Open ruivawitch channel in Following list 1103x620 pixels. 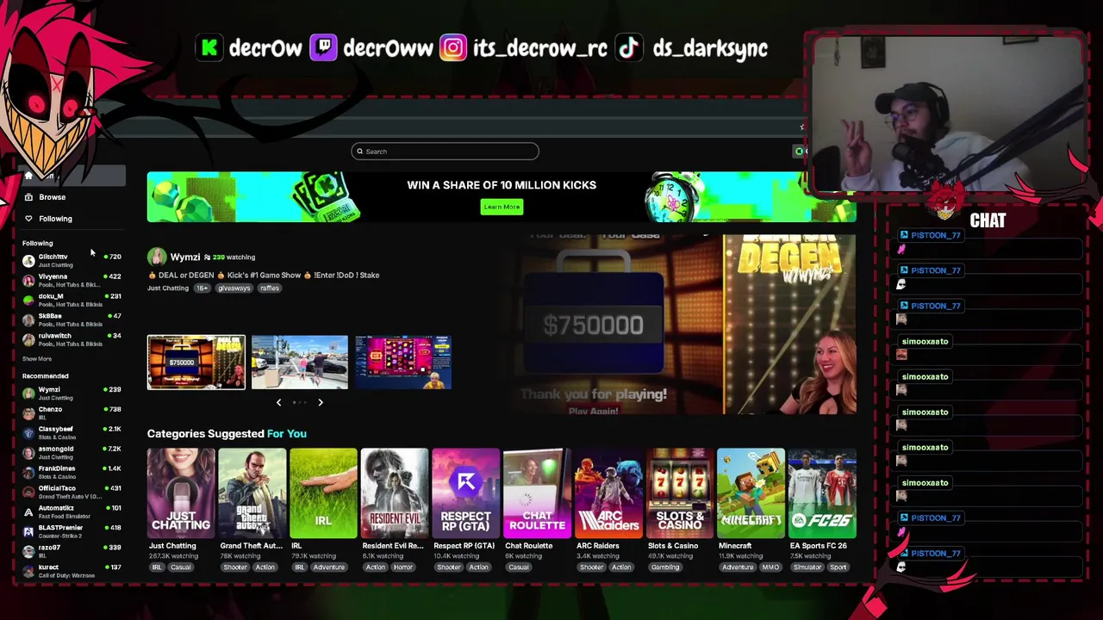click(72, 339)
